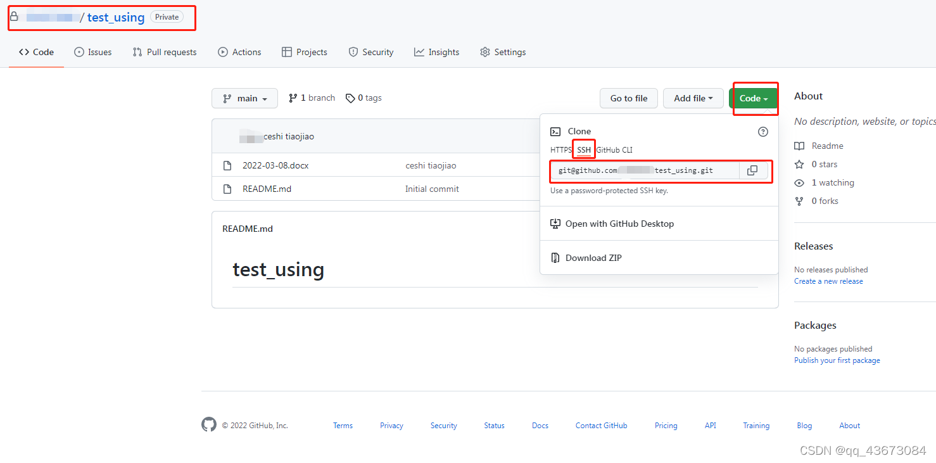Open the repository Settings tab
Screen dimensions: 936x463
coord(503,52)
